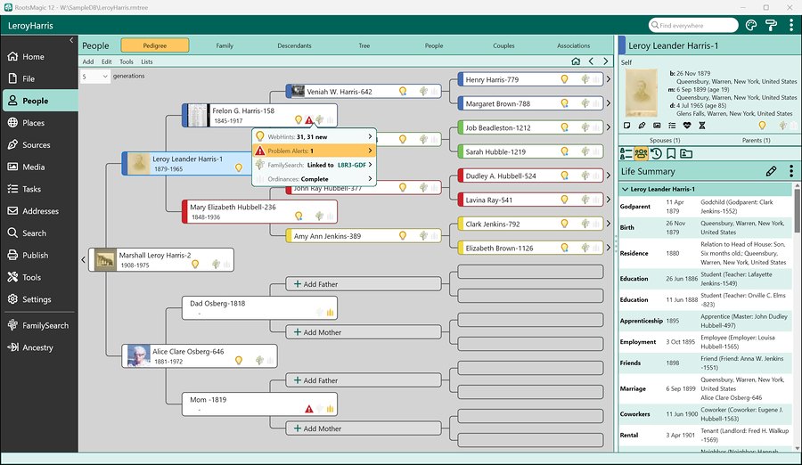
Task: Expand ancestors of Henry Harris-779
Action: [x=608, y=79]
